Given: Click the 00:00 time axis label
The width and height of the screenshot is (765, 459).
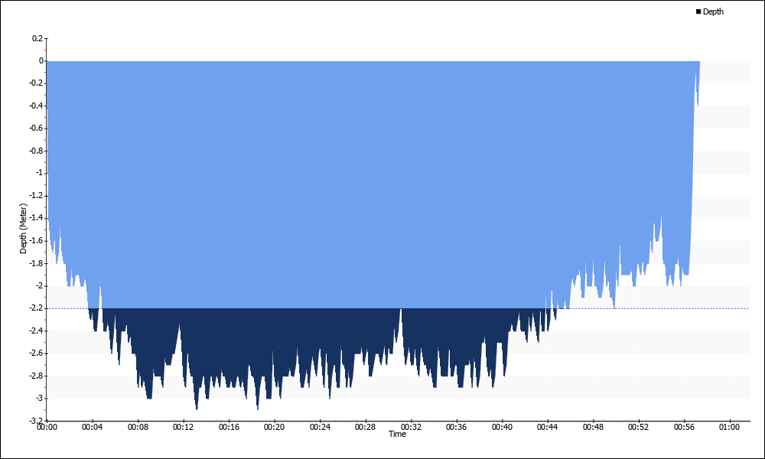Looking at the screenshot, I should (x=47, y=428).
